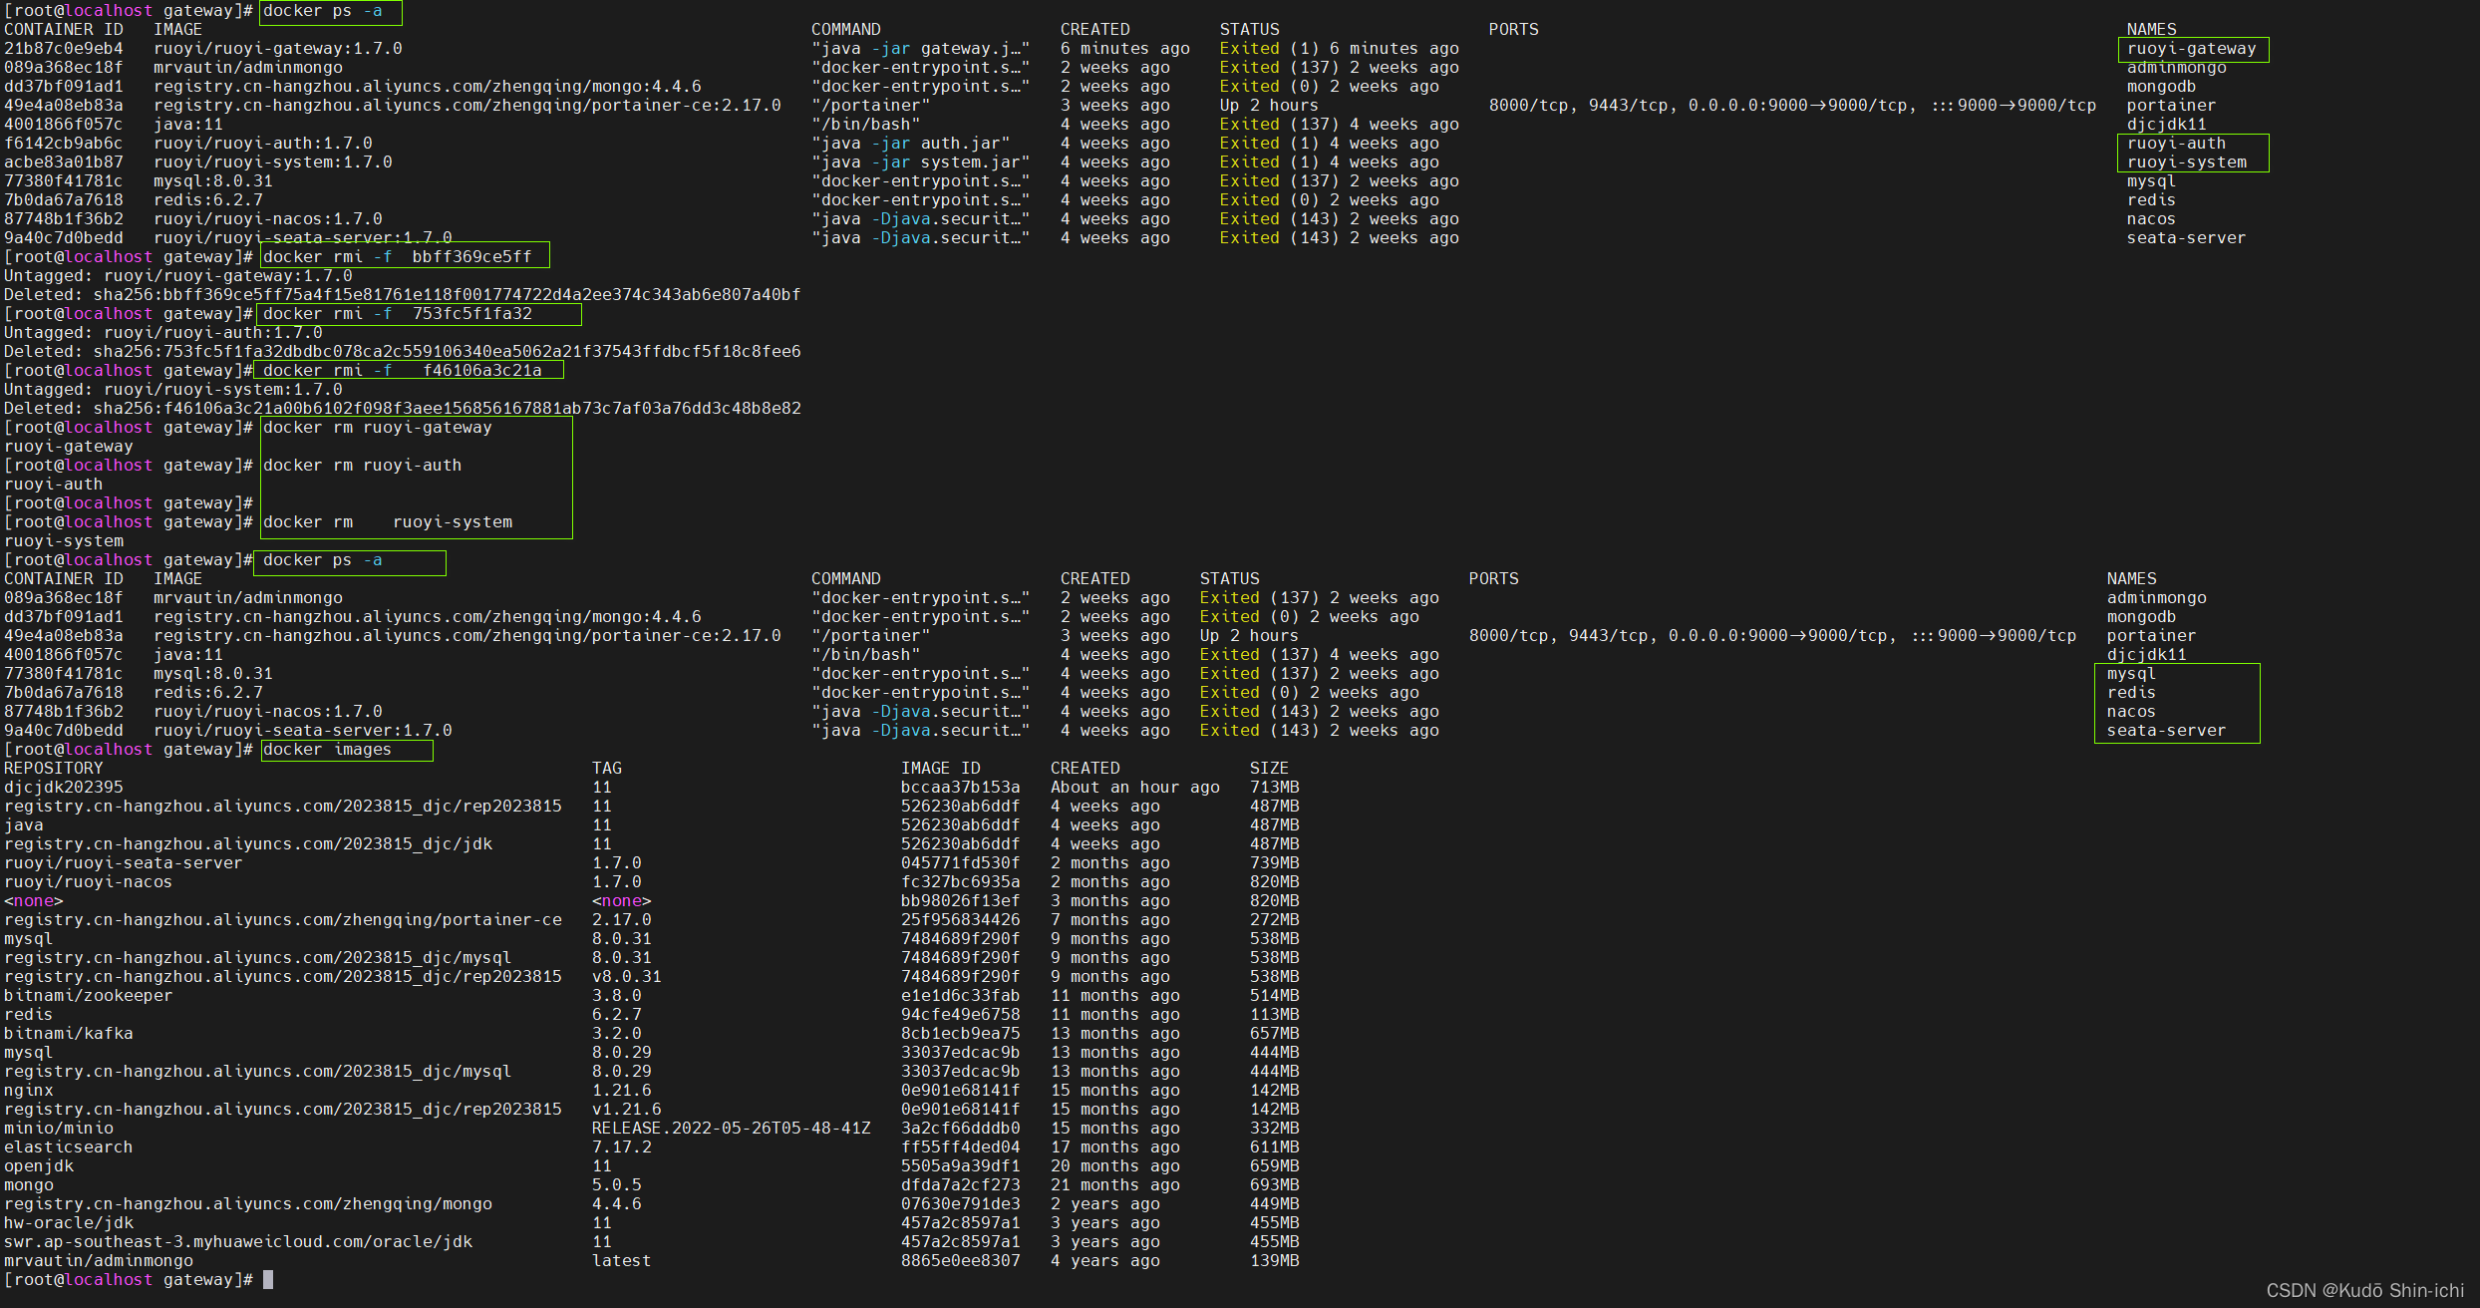Click the command "docker rmi -f f46106a3c21a"

[403, 371]
